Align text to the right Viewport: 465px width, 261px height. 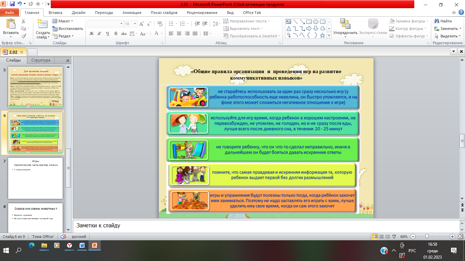coord(187,33)
